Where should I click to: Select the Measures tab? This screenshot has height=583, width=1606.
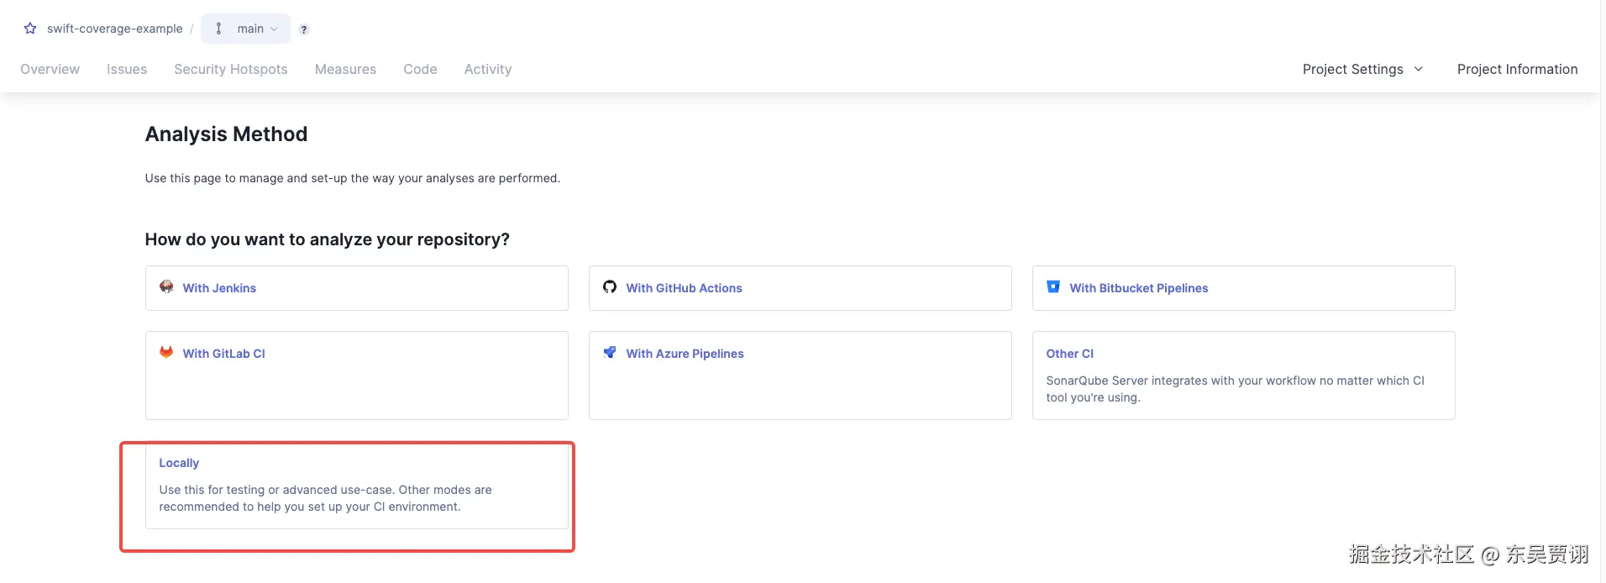tap(345, 69)
